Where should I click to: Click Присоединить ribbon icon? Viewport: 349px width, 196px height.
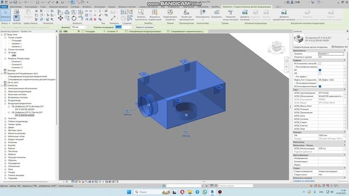[202, 15]
